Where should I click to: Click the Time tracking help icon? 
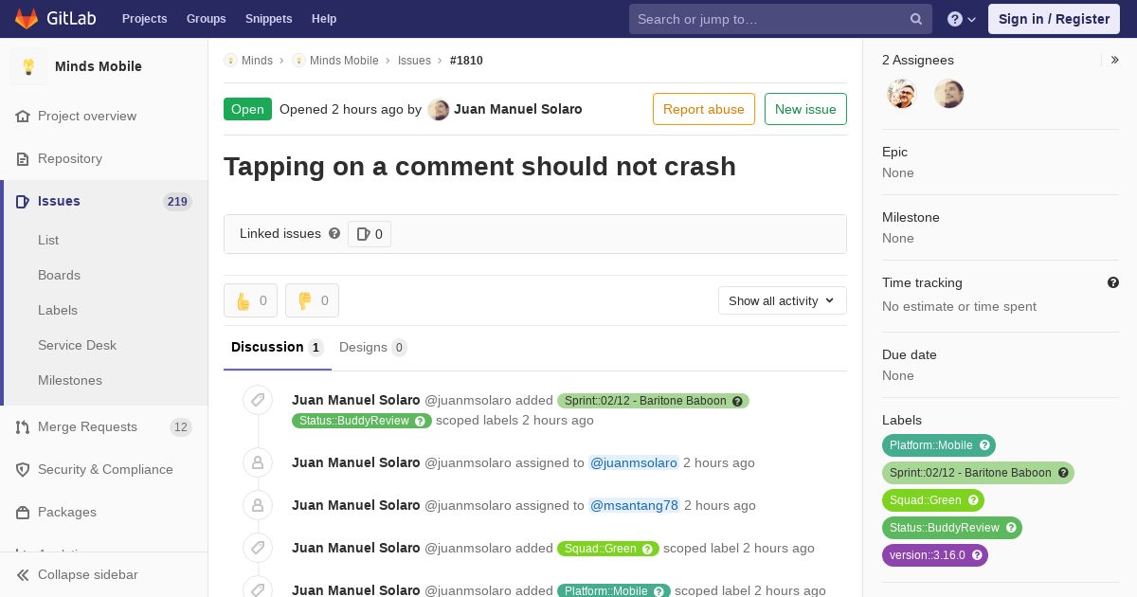pyautogui.click(x=1113, y=282)
